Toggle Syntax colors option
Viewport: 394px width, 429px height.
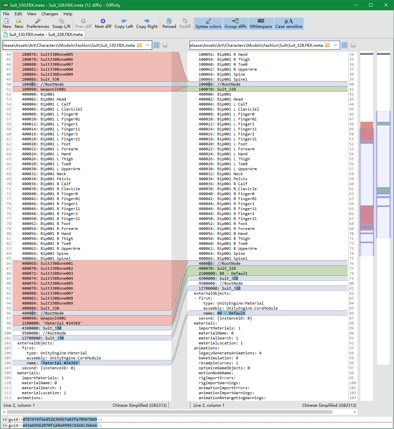(208, 23)
